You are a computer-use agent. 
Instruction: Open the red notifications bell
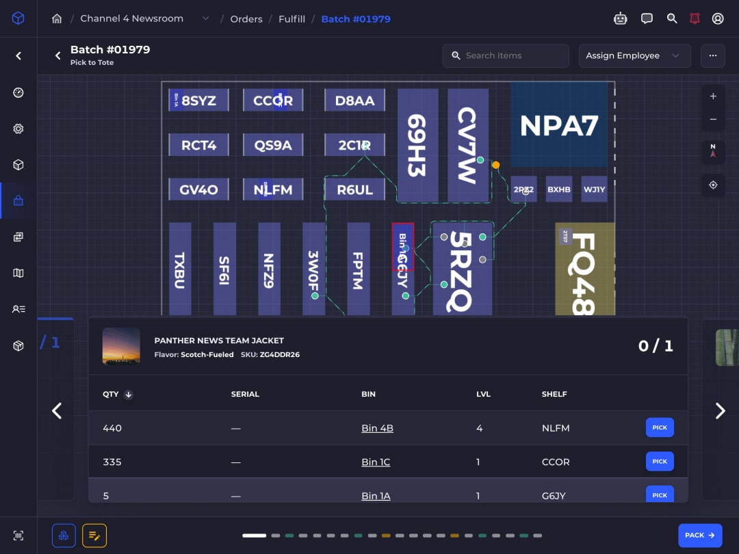click(x=695, y=19)
